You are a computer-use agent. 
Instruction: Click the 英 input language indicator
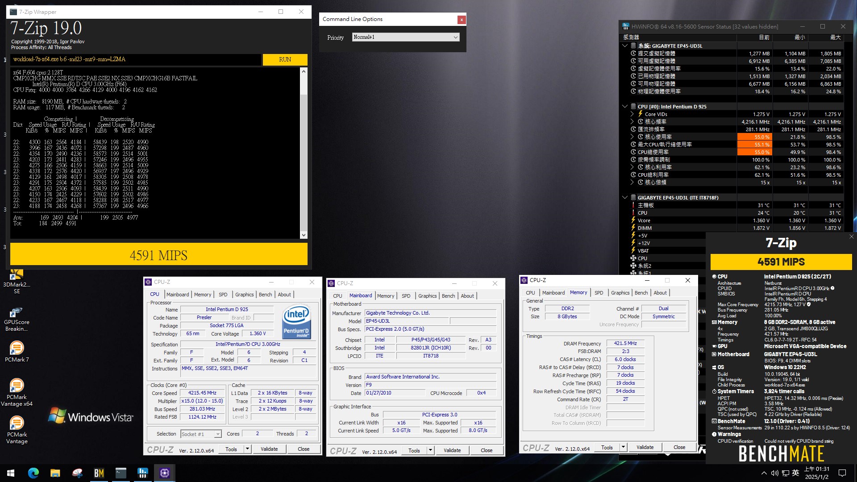[x=795, y=473]
